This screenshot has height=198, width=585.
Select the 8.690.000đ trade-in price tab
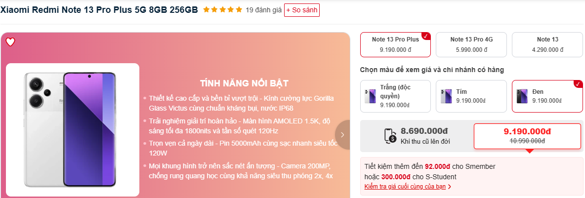click(417, 136)
